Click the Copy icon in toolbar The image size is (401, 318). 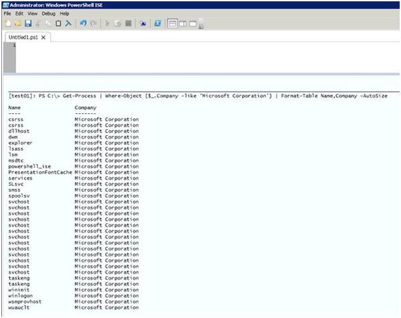(x=48, y=23)
